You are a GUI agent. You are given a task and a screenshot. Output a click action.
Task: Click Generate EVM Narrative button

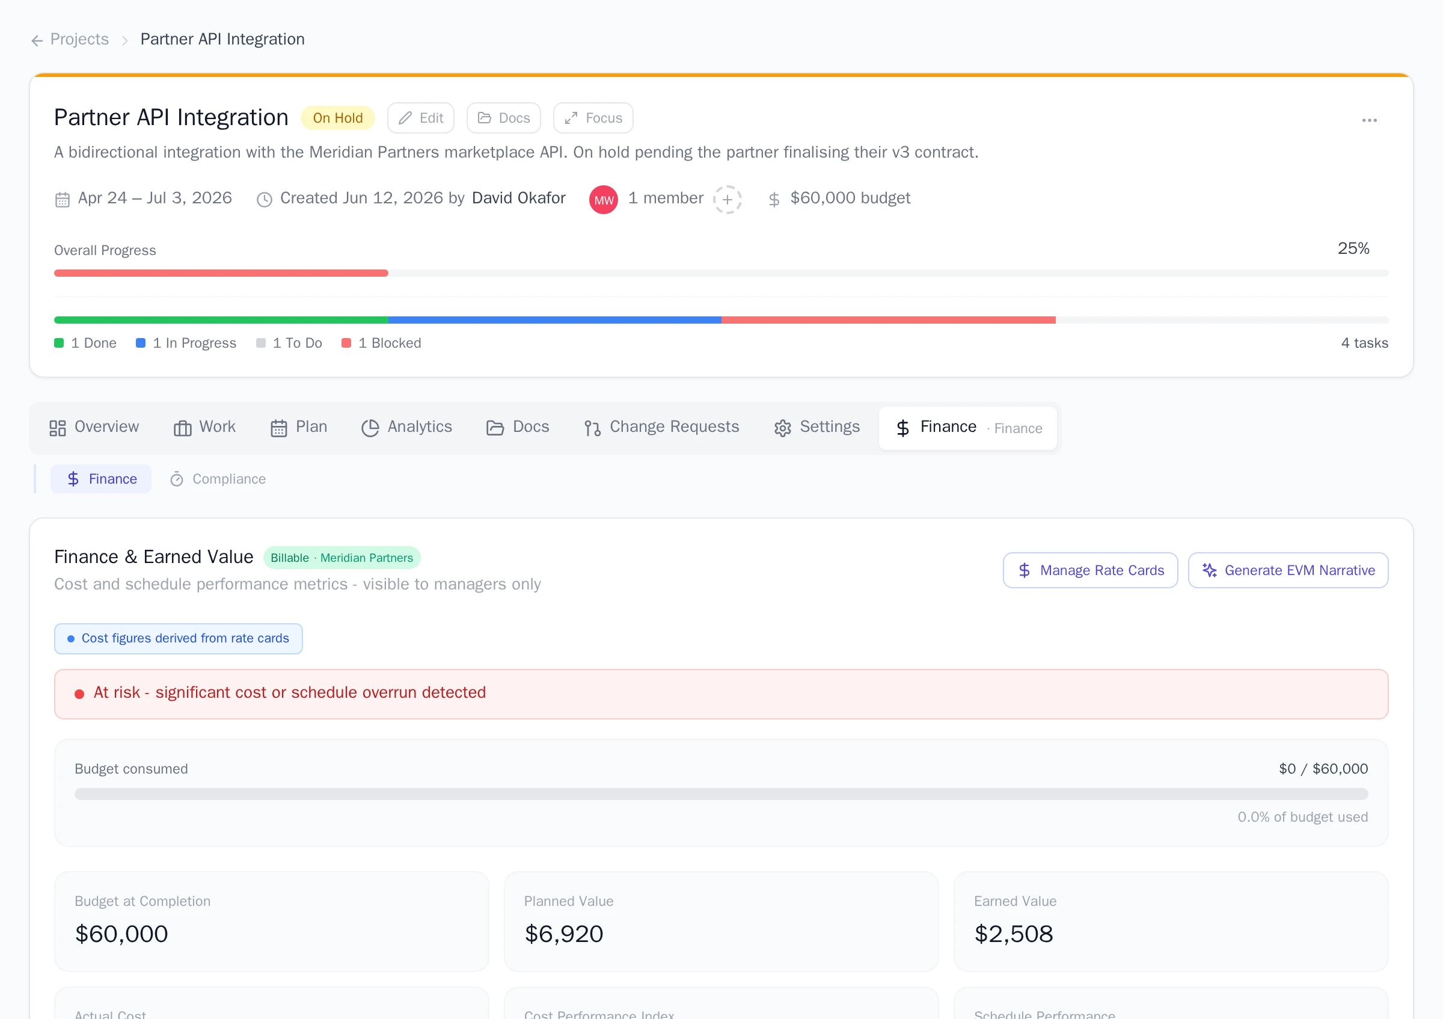click(x=1288, y=571)
